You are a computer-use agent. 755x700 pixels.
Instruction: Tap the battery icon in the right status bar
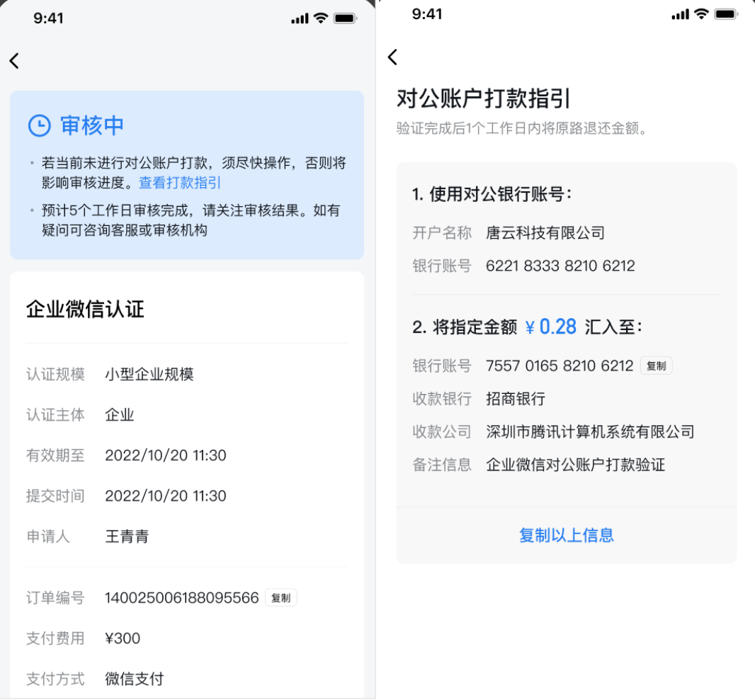726,14
